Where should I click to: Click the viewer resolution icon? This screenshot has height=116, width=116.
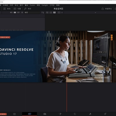pos(59,13)
